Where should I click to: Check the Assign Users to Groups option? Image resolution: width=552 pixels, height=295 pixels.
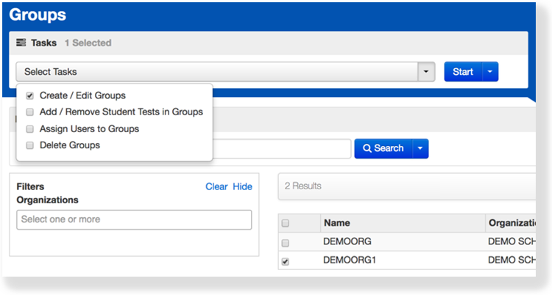coord(29,129)
